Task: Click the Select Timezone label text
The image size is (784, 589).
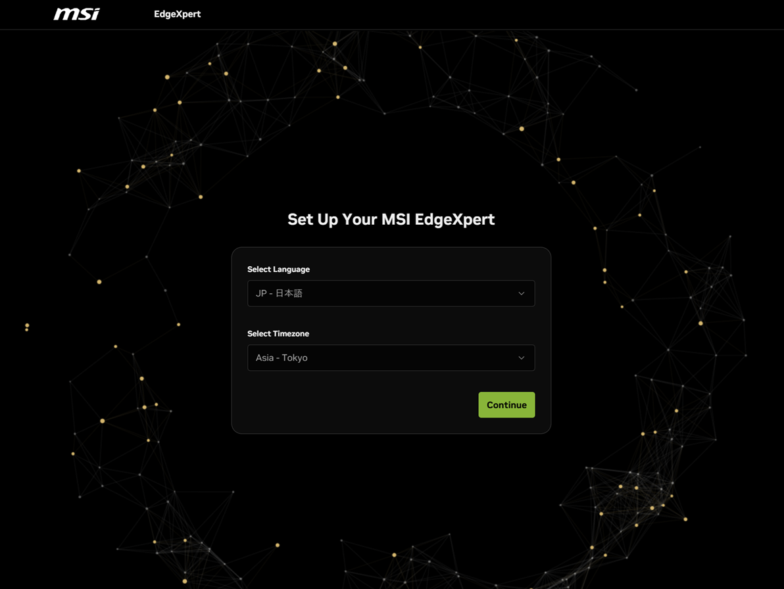Action: [278, 334]
